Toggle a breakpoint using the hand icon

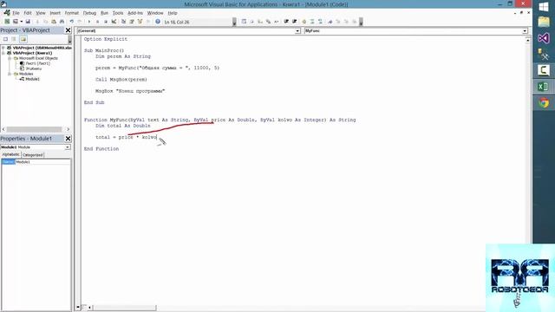304,22
